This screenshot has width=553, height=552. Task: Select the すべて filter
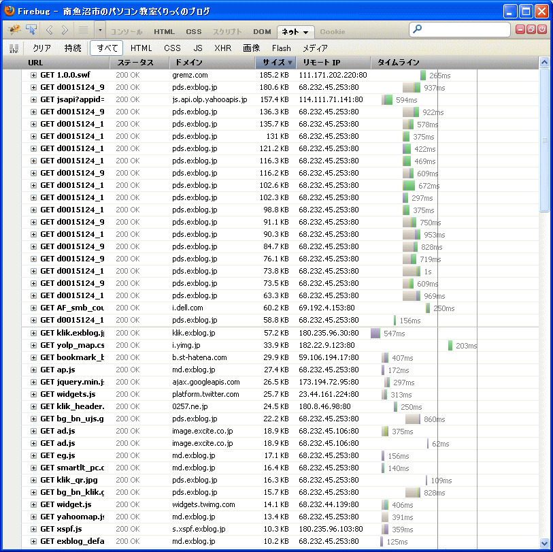click(x=107, y=48)
